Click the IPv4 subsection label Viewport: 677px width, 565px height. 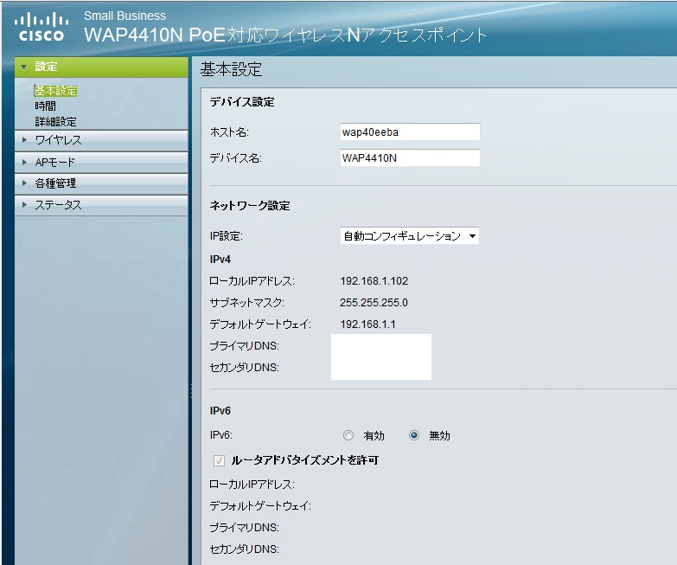tap(220, 260)
